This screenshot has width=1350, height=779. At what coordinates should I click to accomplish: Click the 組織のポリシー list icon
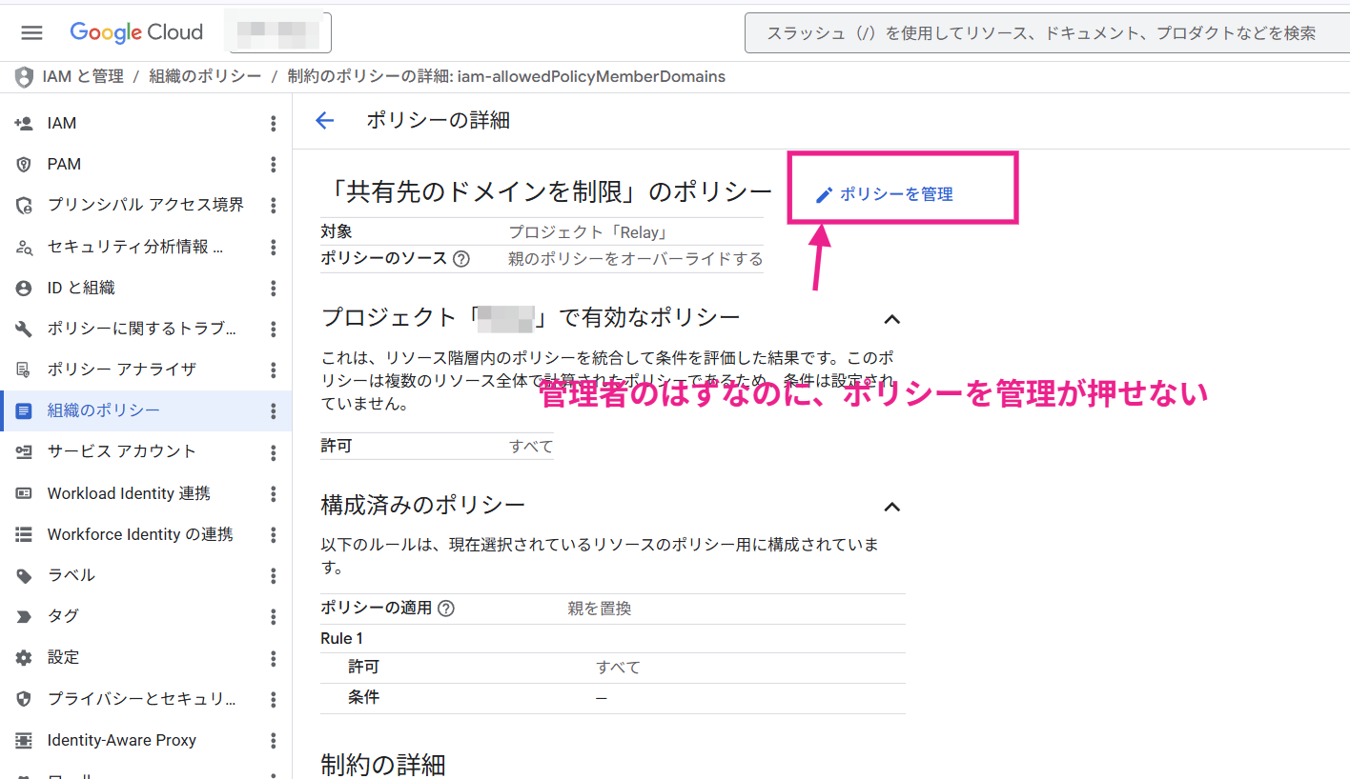pyautogui.click(x=25, y=410)
